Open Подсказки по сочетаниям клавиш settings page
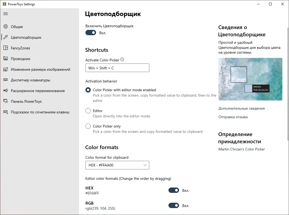 coord(40,112)
